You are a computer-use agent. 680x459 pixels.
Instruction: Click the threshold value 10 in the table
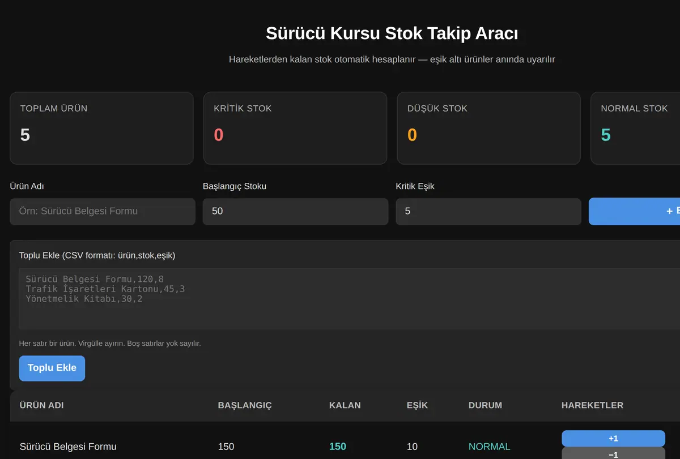pyautogui.click(x=412, y=447)
